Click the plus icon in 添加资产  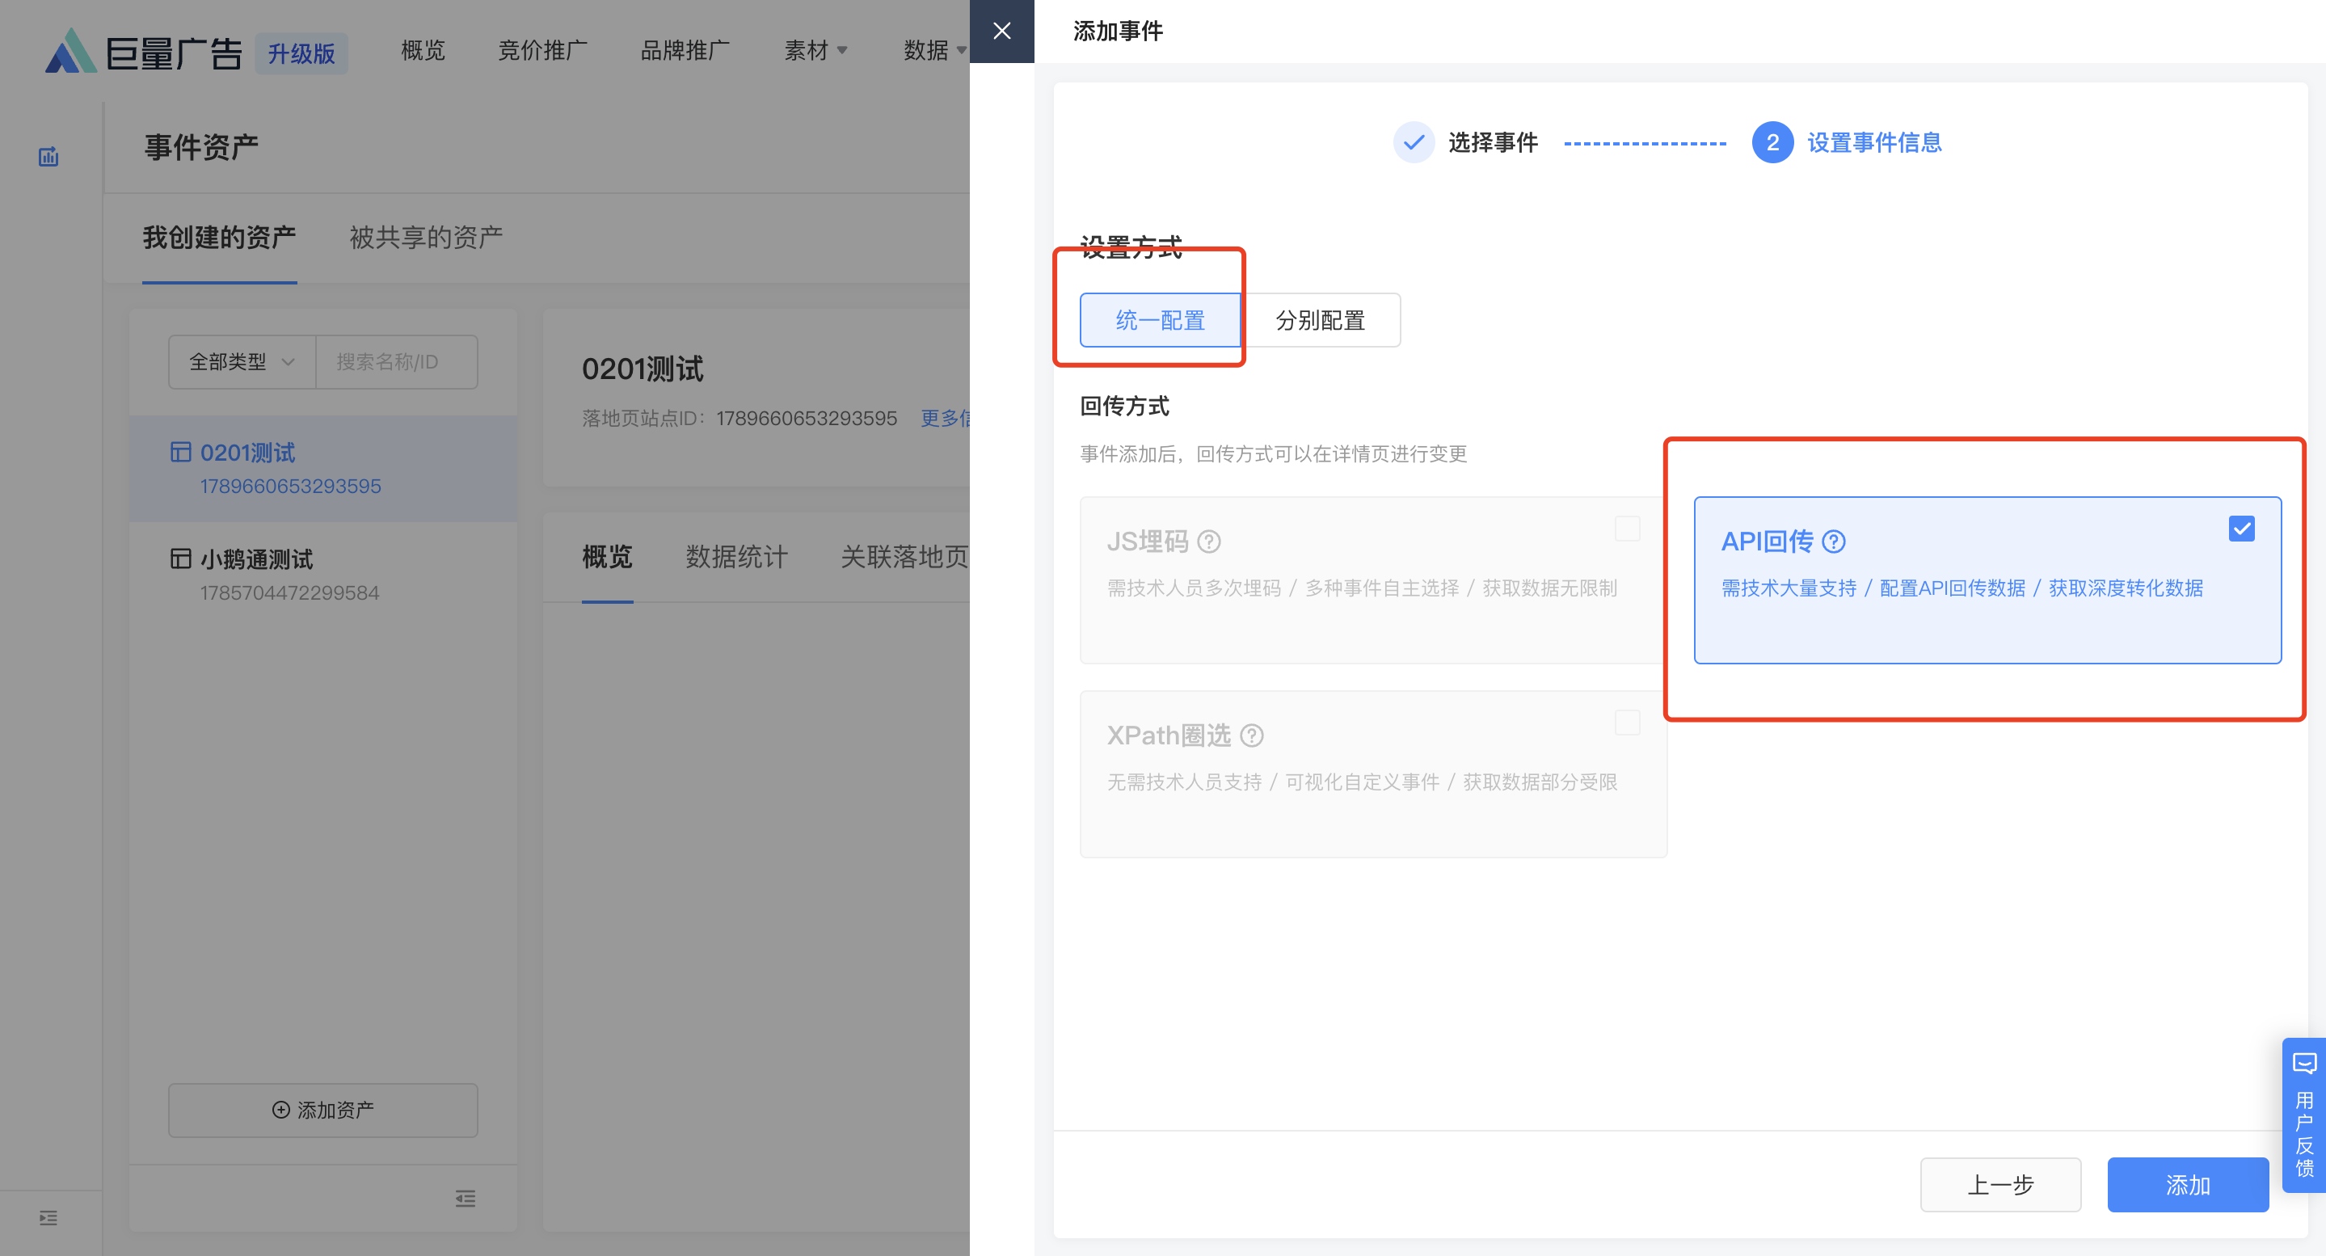point(280,1109)
